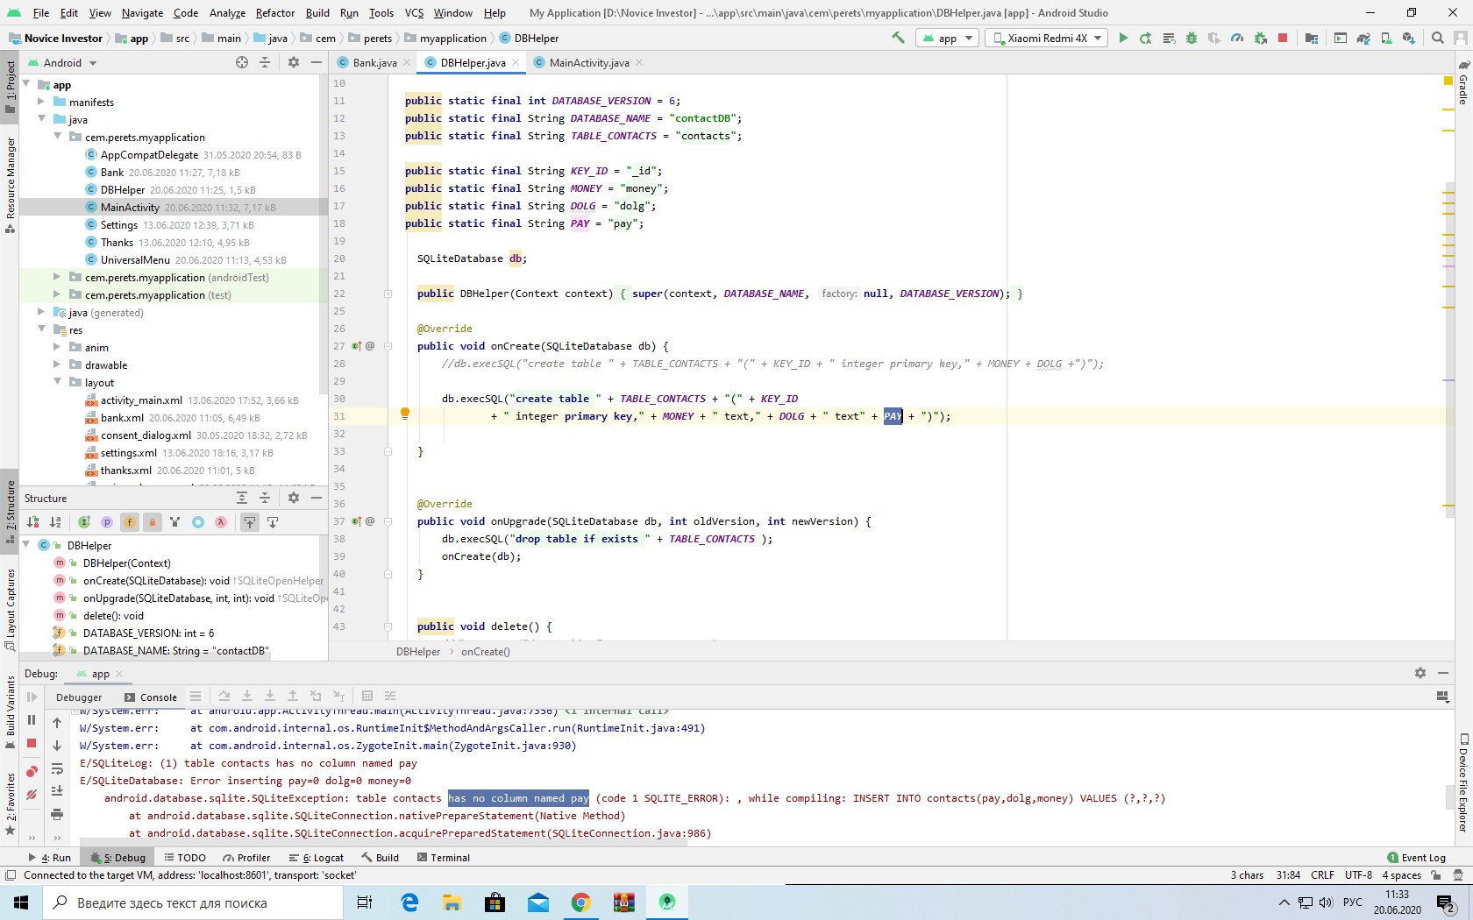Collapse the layout folder in project tree
This screenshot has width=1473, height=920.
pyautogui.click(x=57, y=382)
